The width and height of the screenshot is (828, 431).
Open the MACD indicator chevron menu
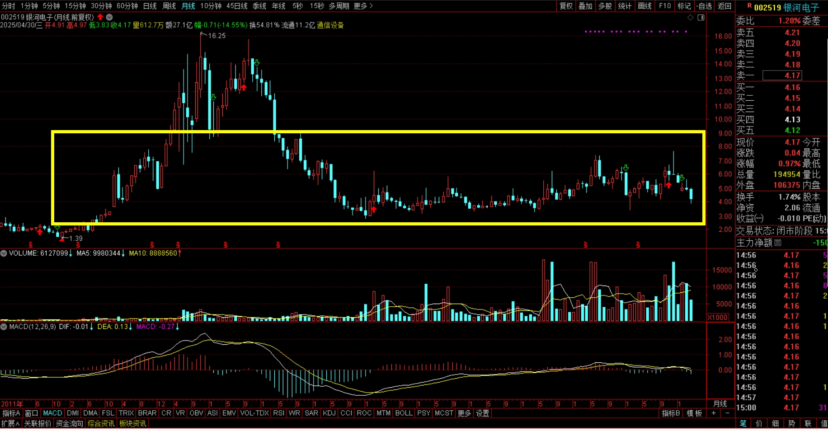click(x=4, y=327)
